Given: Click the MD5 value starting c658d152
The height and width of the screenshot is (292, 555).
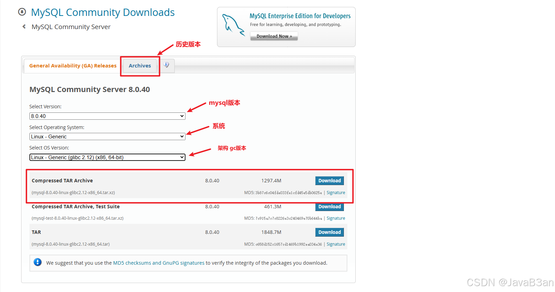Looking at the screenshot, I should click(x=288, y=244).
